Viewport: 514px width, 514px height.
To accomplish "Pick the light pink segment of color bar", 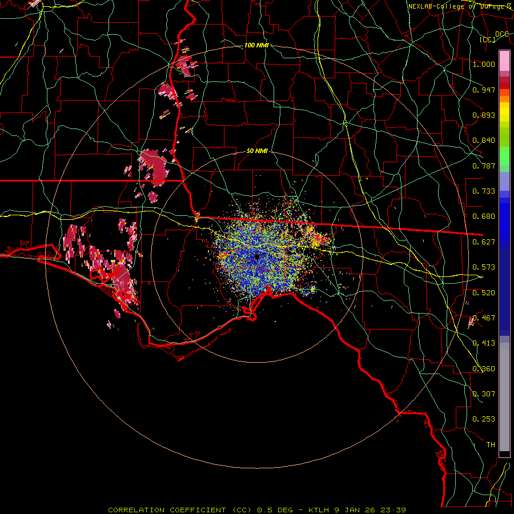I will coord(504,61).
